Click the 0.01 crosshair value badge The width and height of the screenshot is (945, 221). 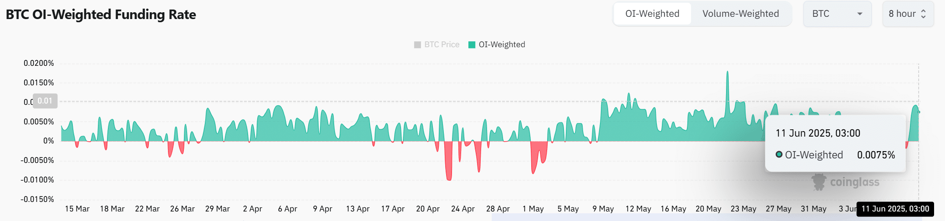pos(45,101)
